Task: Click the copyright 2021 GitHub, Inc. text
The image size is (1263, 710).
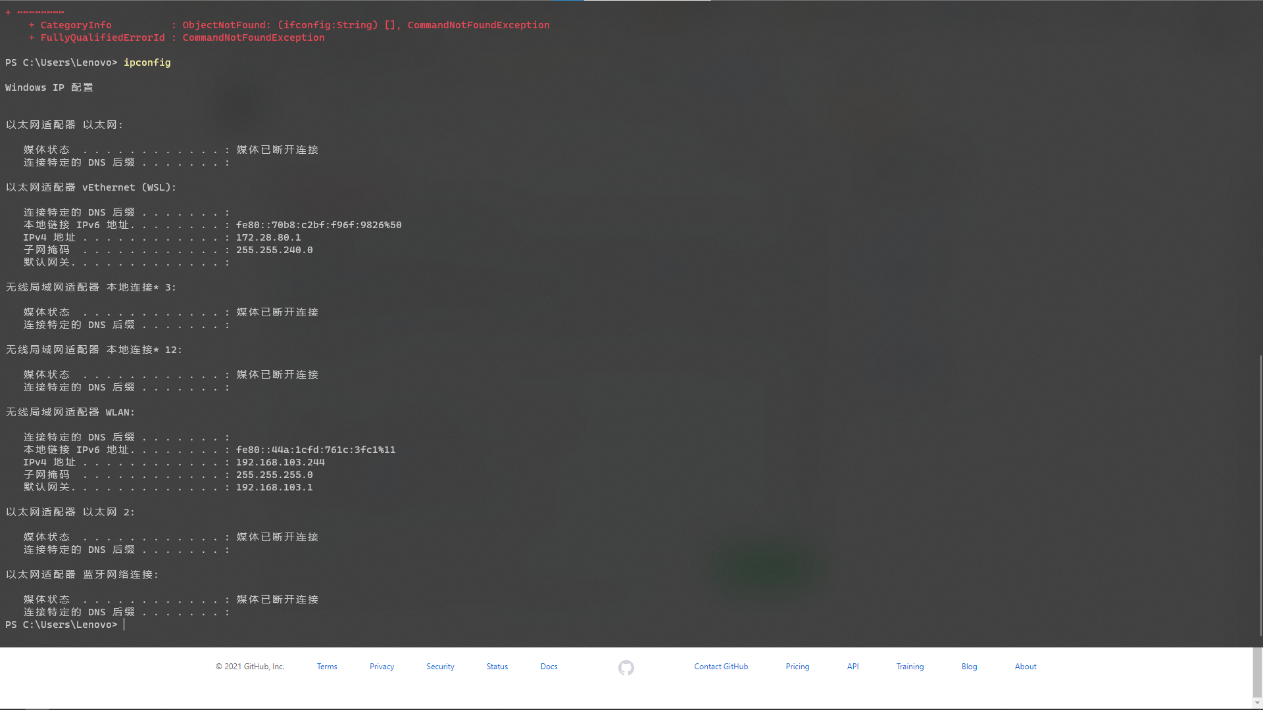Action: point(250,666)
